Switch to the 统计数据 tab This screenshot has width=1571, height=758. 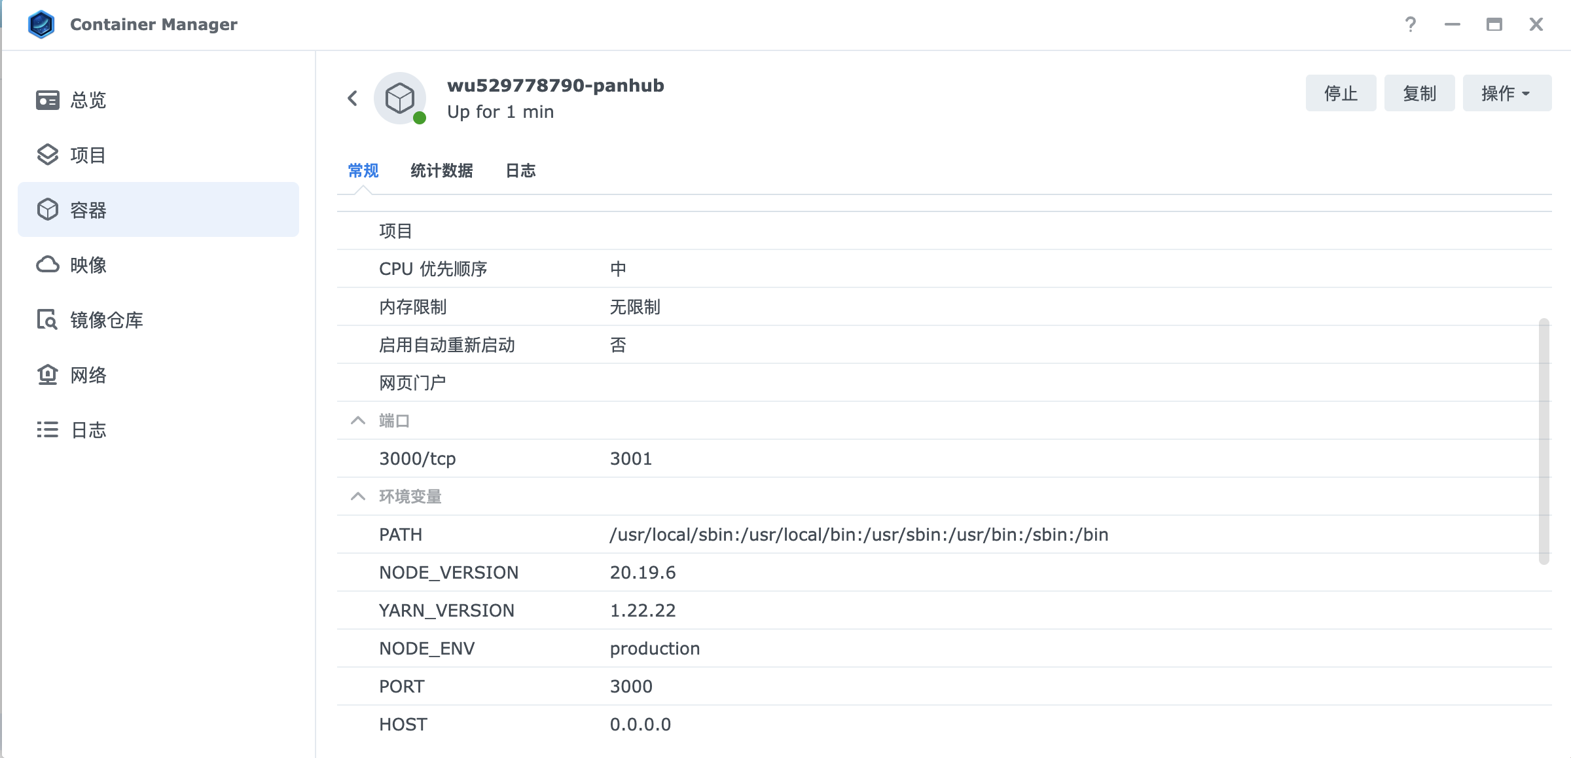[441, 171]
